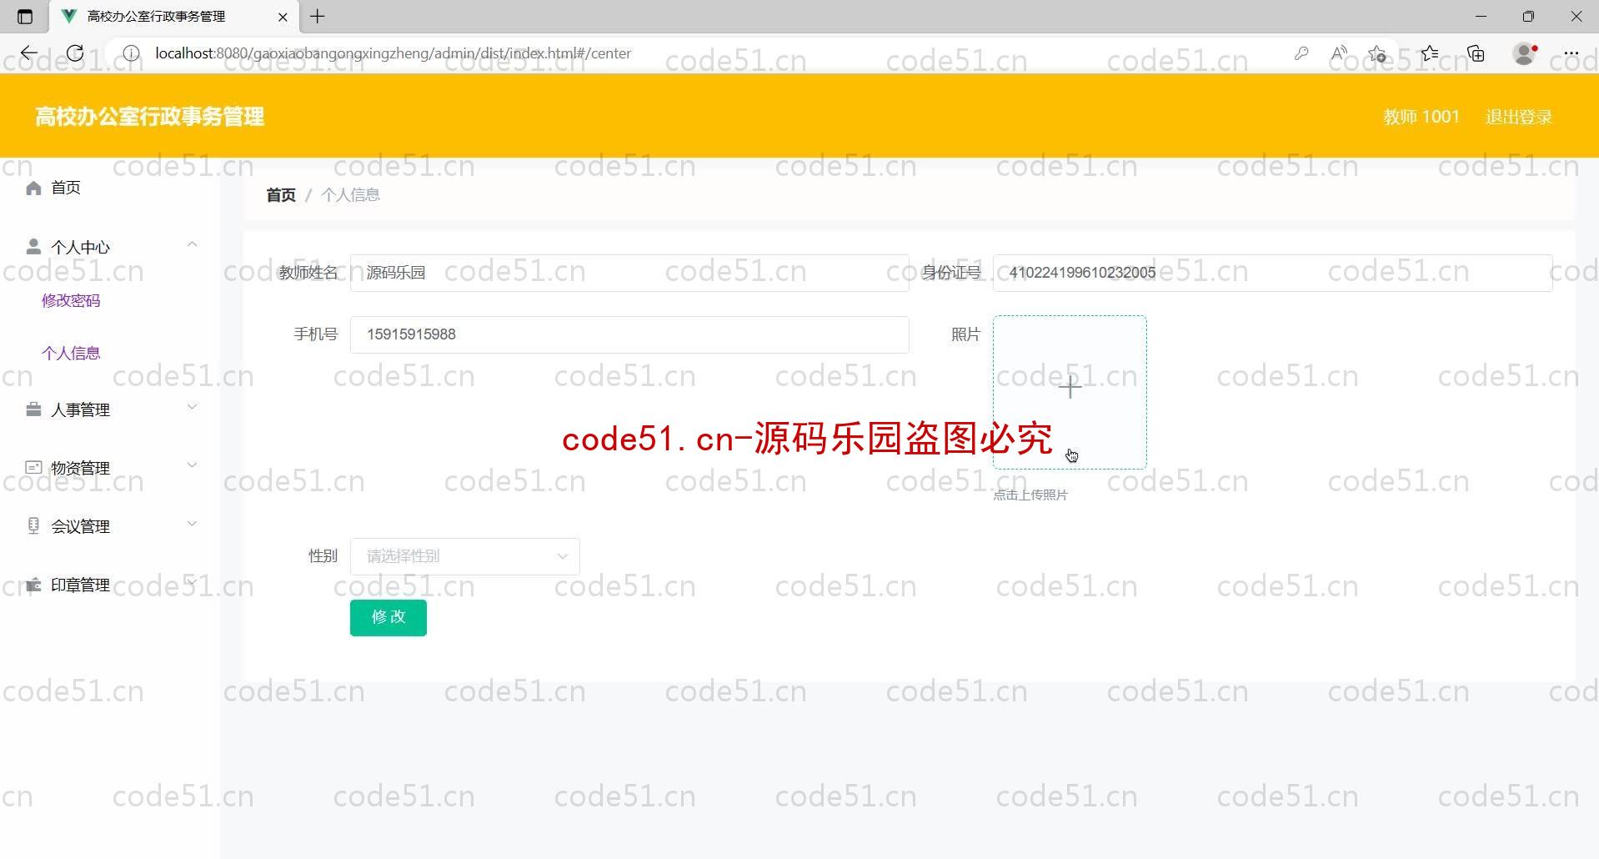Reload the page with refresh icon

75,53
